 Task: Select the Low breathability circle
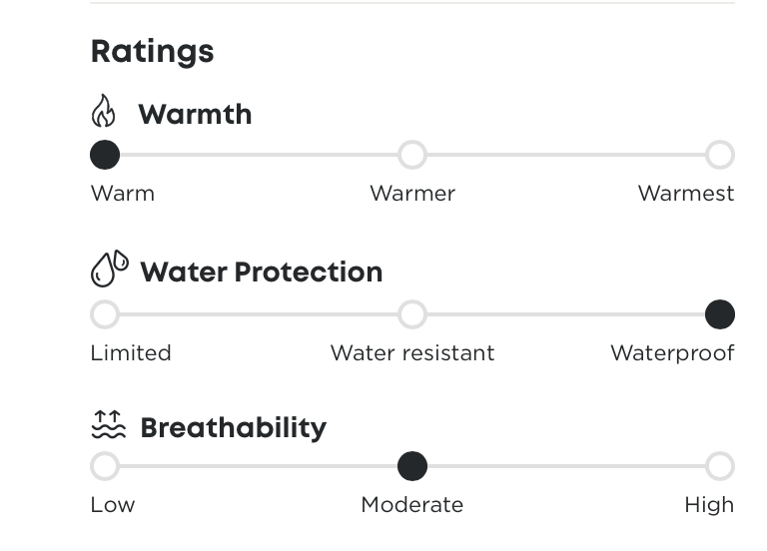coord(105,466)
